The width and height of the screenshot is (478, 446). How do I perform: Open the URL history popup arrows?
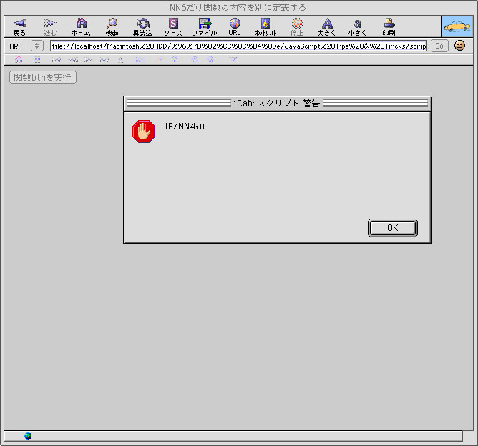pos(37,46)
